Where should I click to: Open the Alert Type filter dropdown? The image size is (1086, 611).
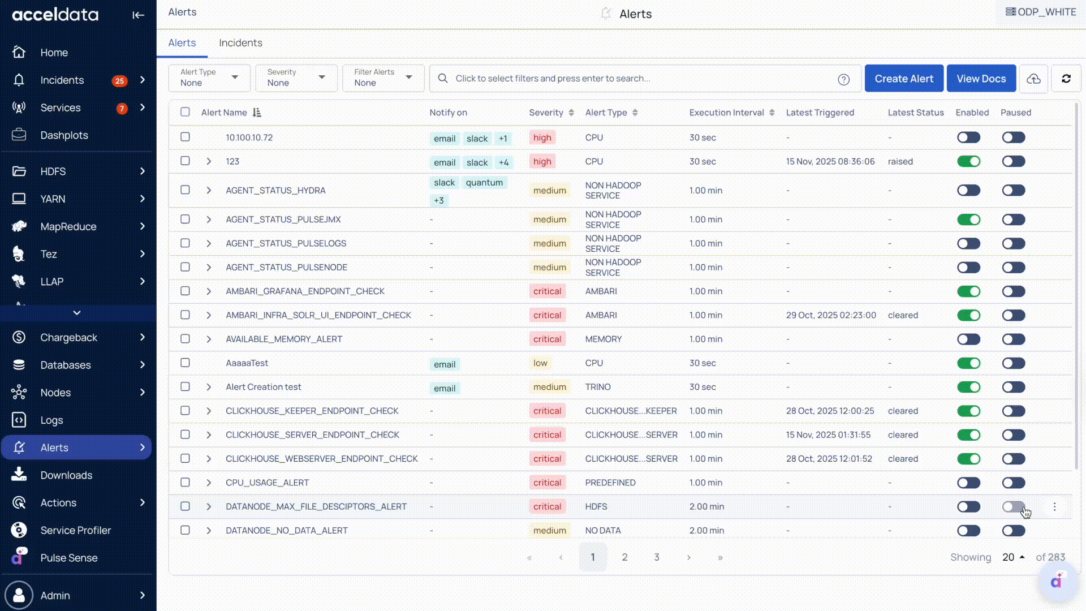click(209, 78)
